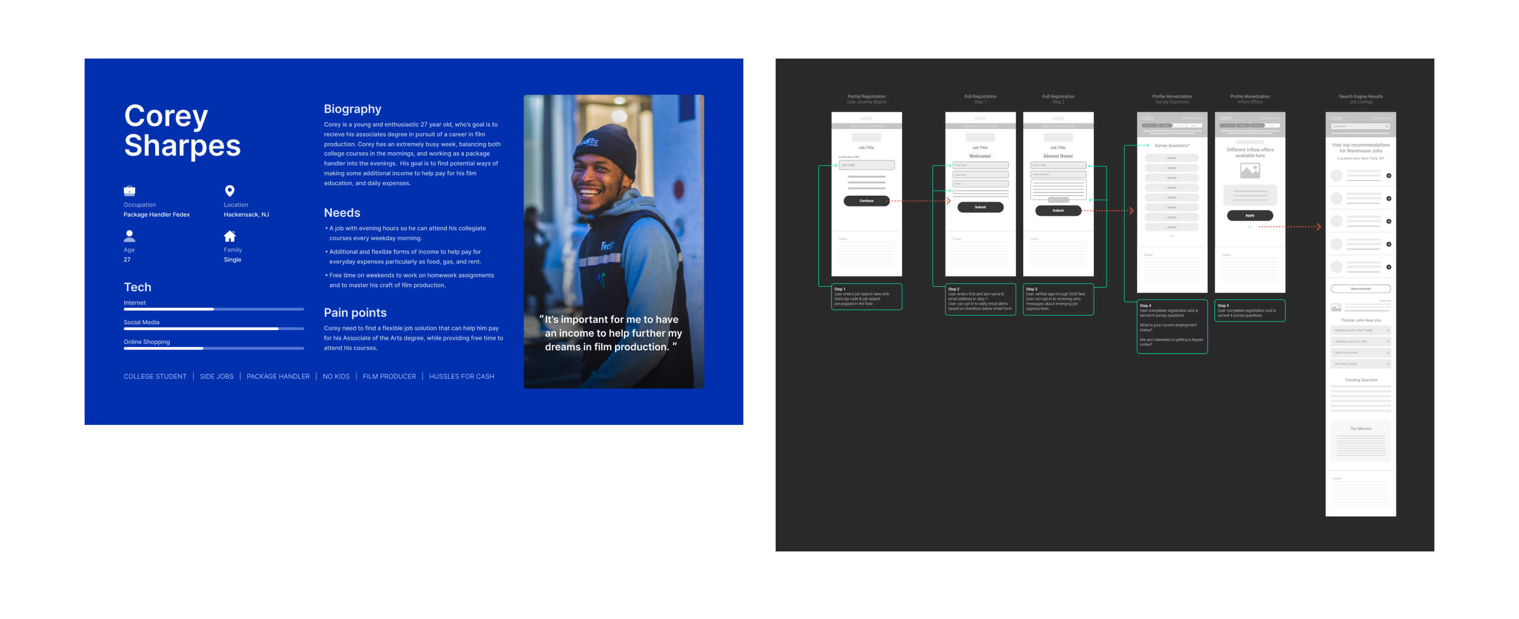Click the third job listing arrow icon
The width and height of the screenshot is (1519, 619).
[x=1389, y=222]
